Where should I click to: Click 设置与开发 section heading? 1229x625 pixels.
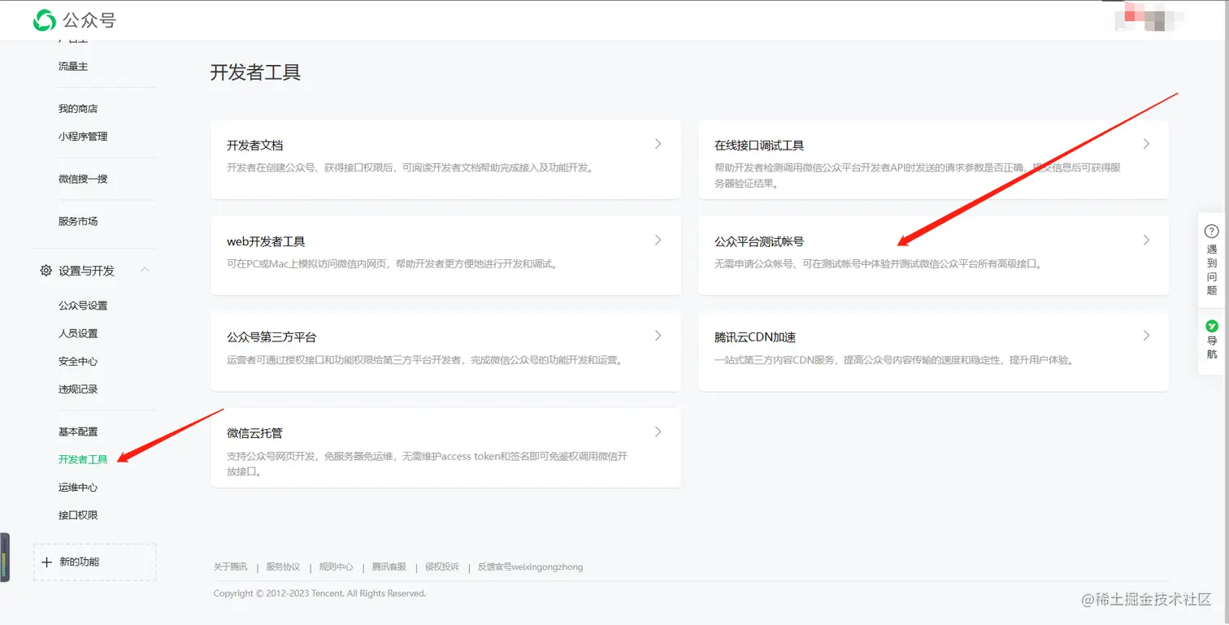[x=86, y=271]
